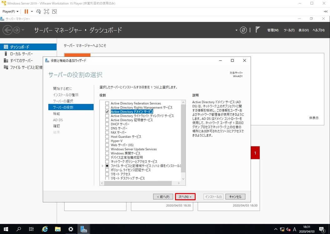Check the Hyper-V role
This screenshot has width=330, height=234.
(x=107, y=141)
